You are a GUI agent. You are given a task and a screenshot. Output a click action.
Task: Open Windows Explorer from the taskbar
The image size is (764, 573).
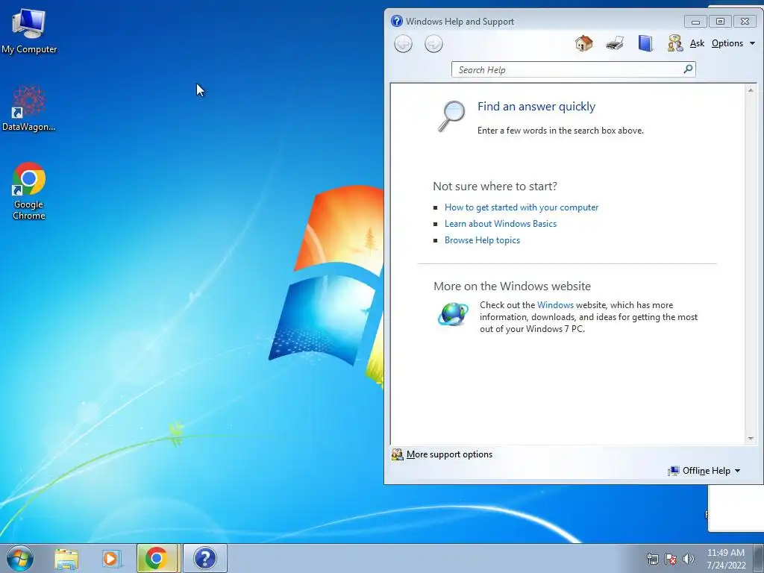66,558
